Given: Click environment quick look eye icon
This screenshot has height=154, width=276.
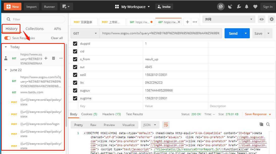Looking at the screenshot, I should coord(262,19).
